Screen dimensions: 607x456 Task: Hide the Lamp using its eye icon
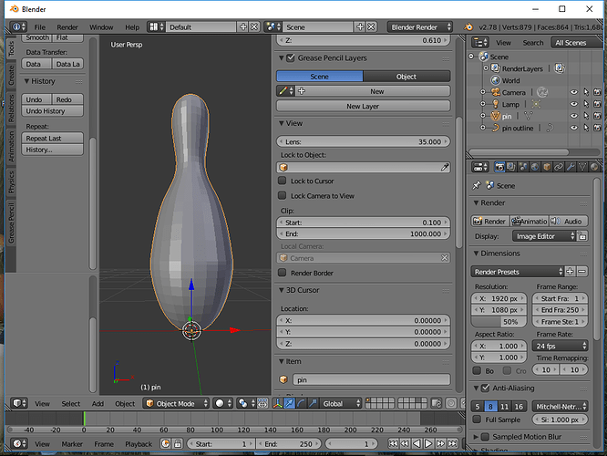(574, 104)
